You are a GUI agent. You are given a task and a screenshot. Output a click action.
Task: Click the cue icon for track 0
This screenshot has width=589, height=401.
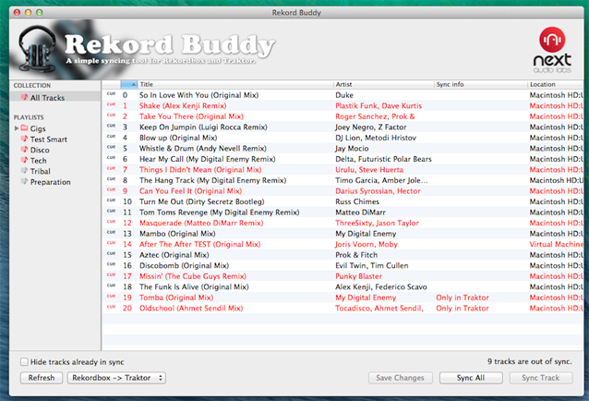coord(111,94)
